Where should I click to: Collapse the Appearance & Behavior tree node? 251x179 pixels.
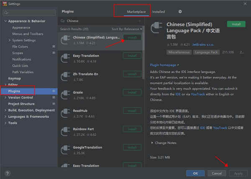click(x=5, y=21)
